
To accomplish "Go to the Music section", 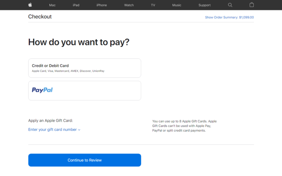I will (177, 5).
